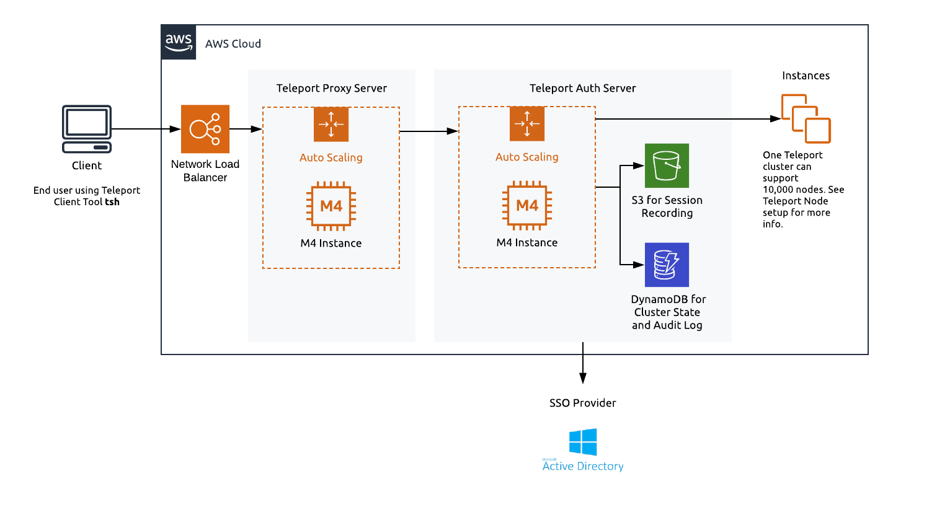Image resolution: width=937 pixels, height=515 pixels.
Task: Click Auto Scaling text in Auth Server
Action: pyautogui.click(x=527, y=157)
